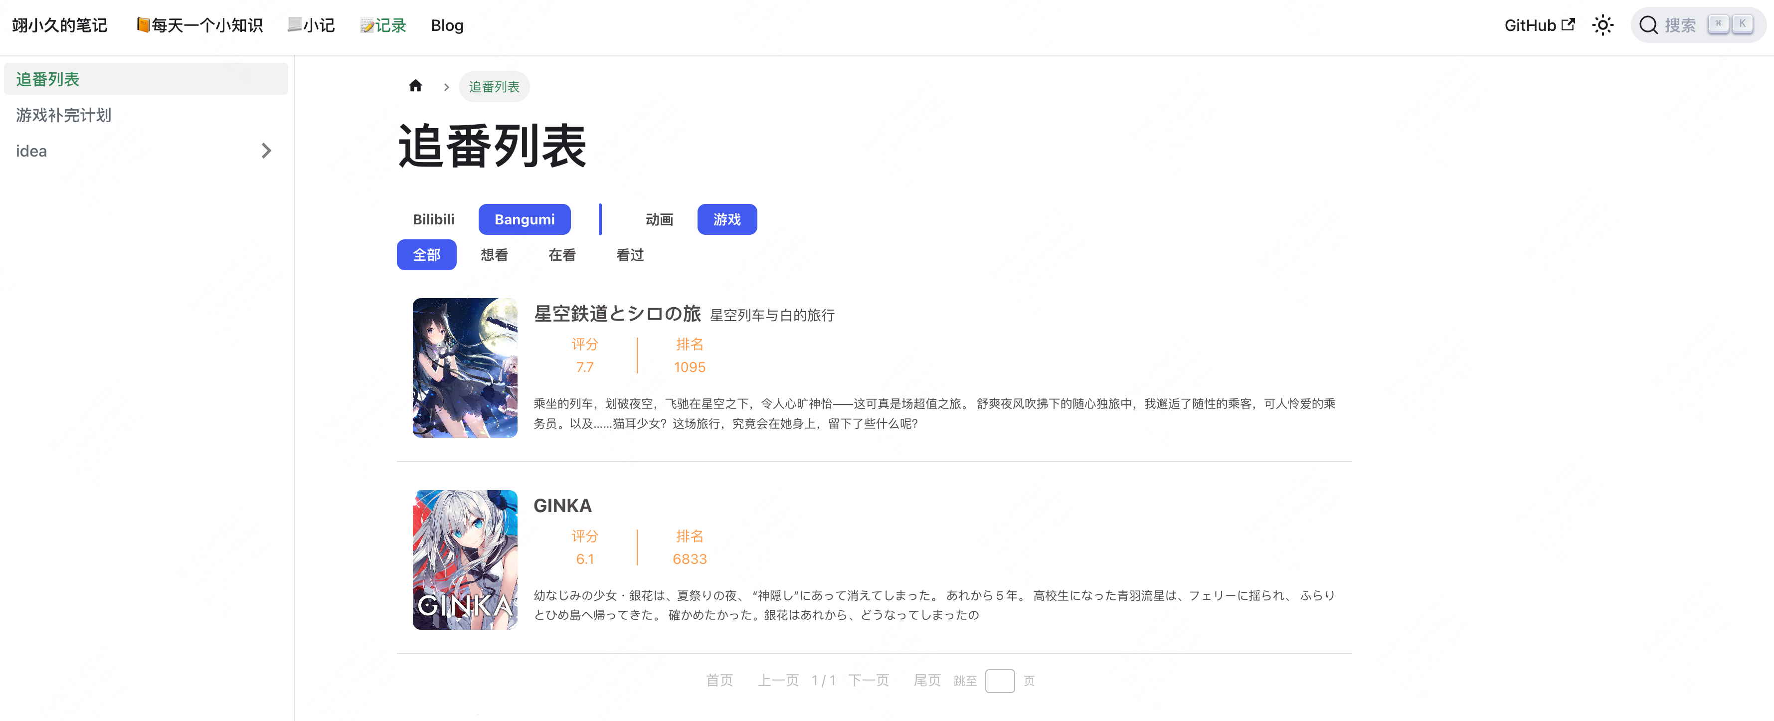Filter list by 想看 status

(494, 255)
